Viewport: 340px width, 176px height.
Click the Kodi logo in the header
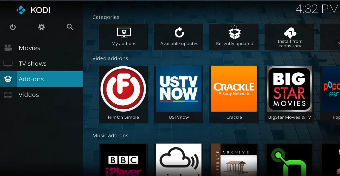tap(21, 10)
